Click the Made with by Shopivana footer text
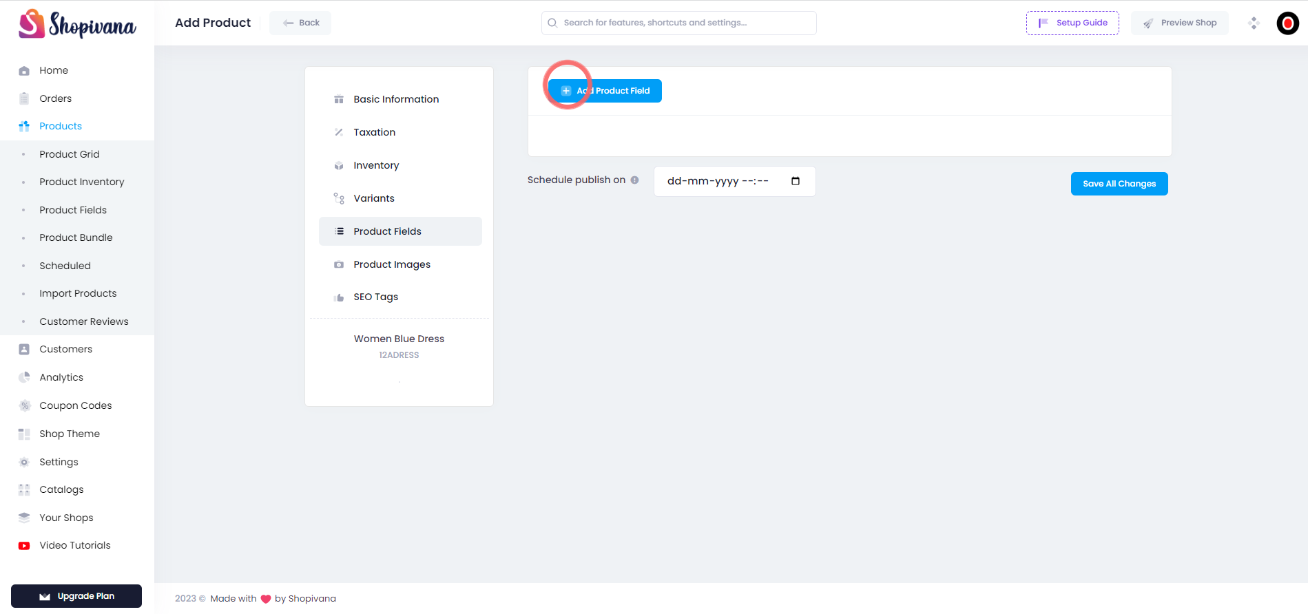1308x614 pixels. [x=273, y=599]
